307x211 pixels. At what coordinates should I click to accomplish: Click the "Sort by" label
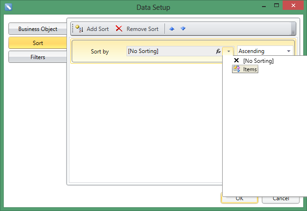pos(100,52)
